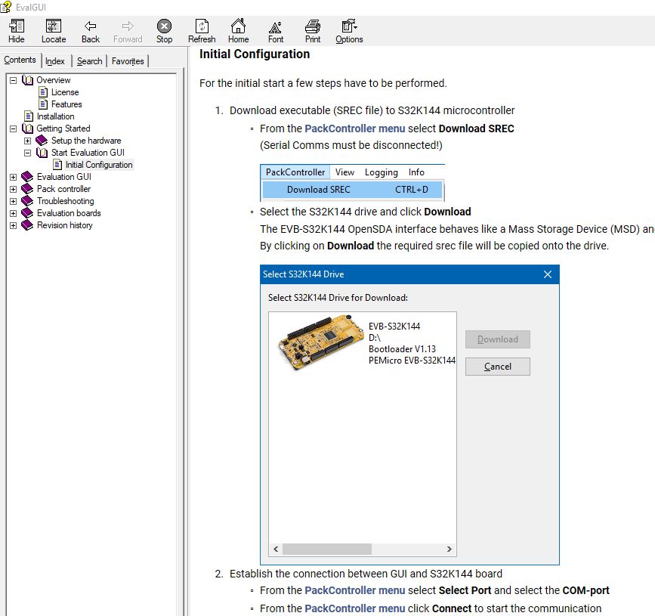Print the Initial Configuration topic
Viewport: 655px width, 616px height.
(311, 31)
